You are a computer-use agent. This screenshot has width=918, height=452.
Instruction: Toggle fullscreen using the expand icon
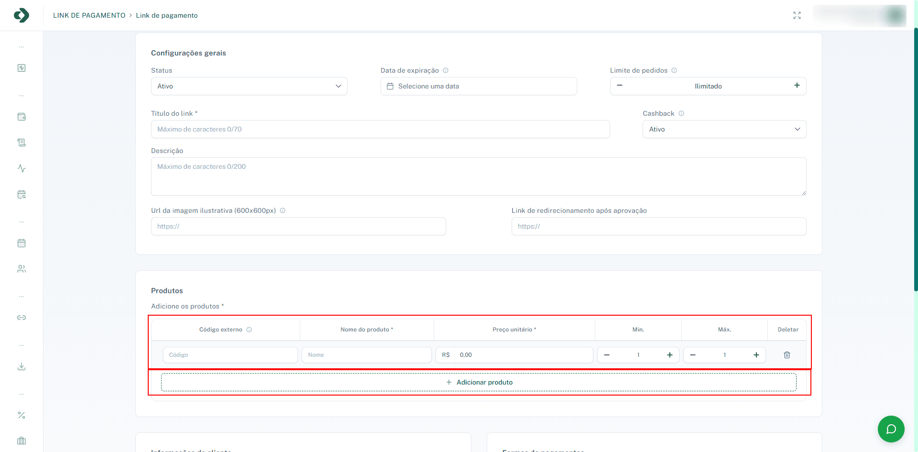point(797,15)
